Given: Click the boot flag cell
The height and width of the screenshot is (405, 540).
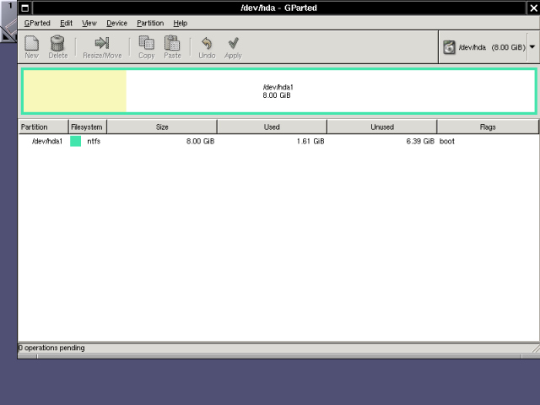Looking at the screenshot, I should pos(447,141).
